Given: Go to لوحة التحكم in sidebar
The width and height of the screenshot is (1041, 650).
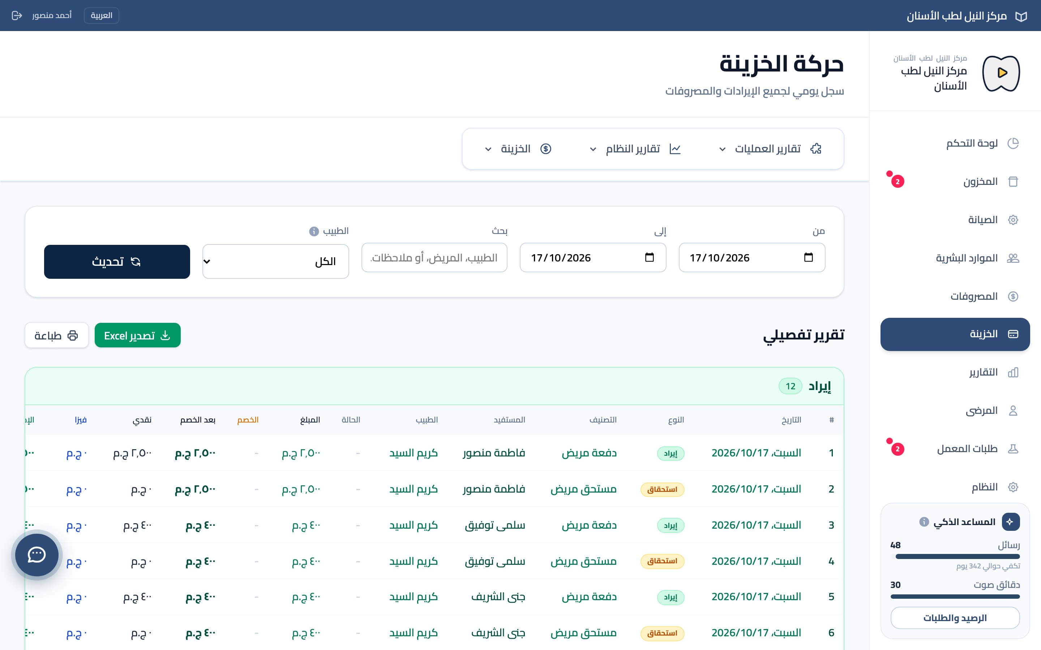Looking at the screenshot, I should [955, 143].
